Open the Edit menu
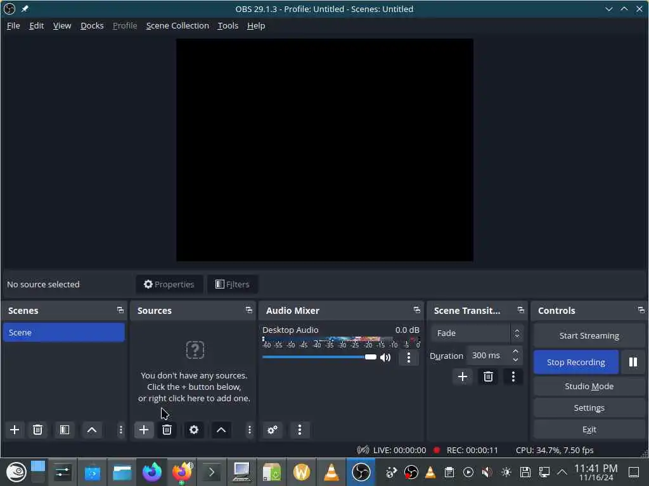This screenshot has width=649, height=486. point(36,25)
